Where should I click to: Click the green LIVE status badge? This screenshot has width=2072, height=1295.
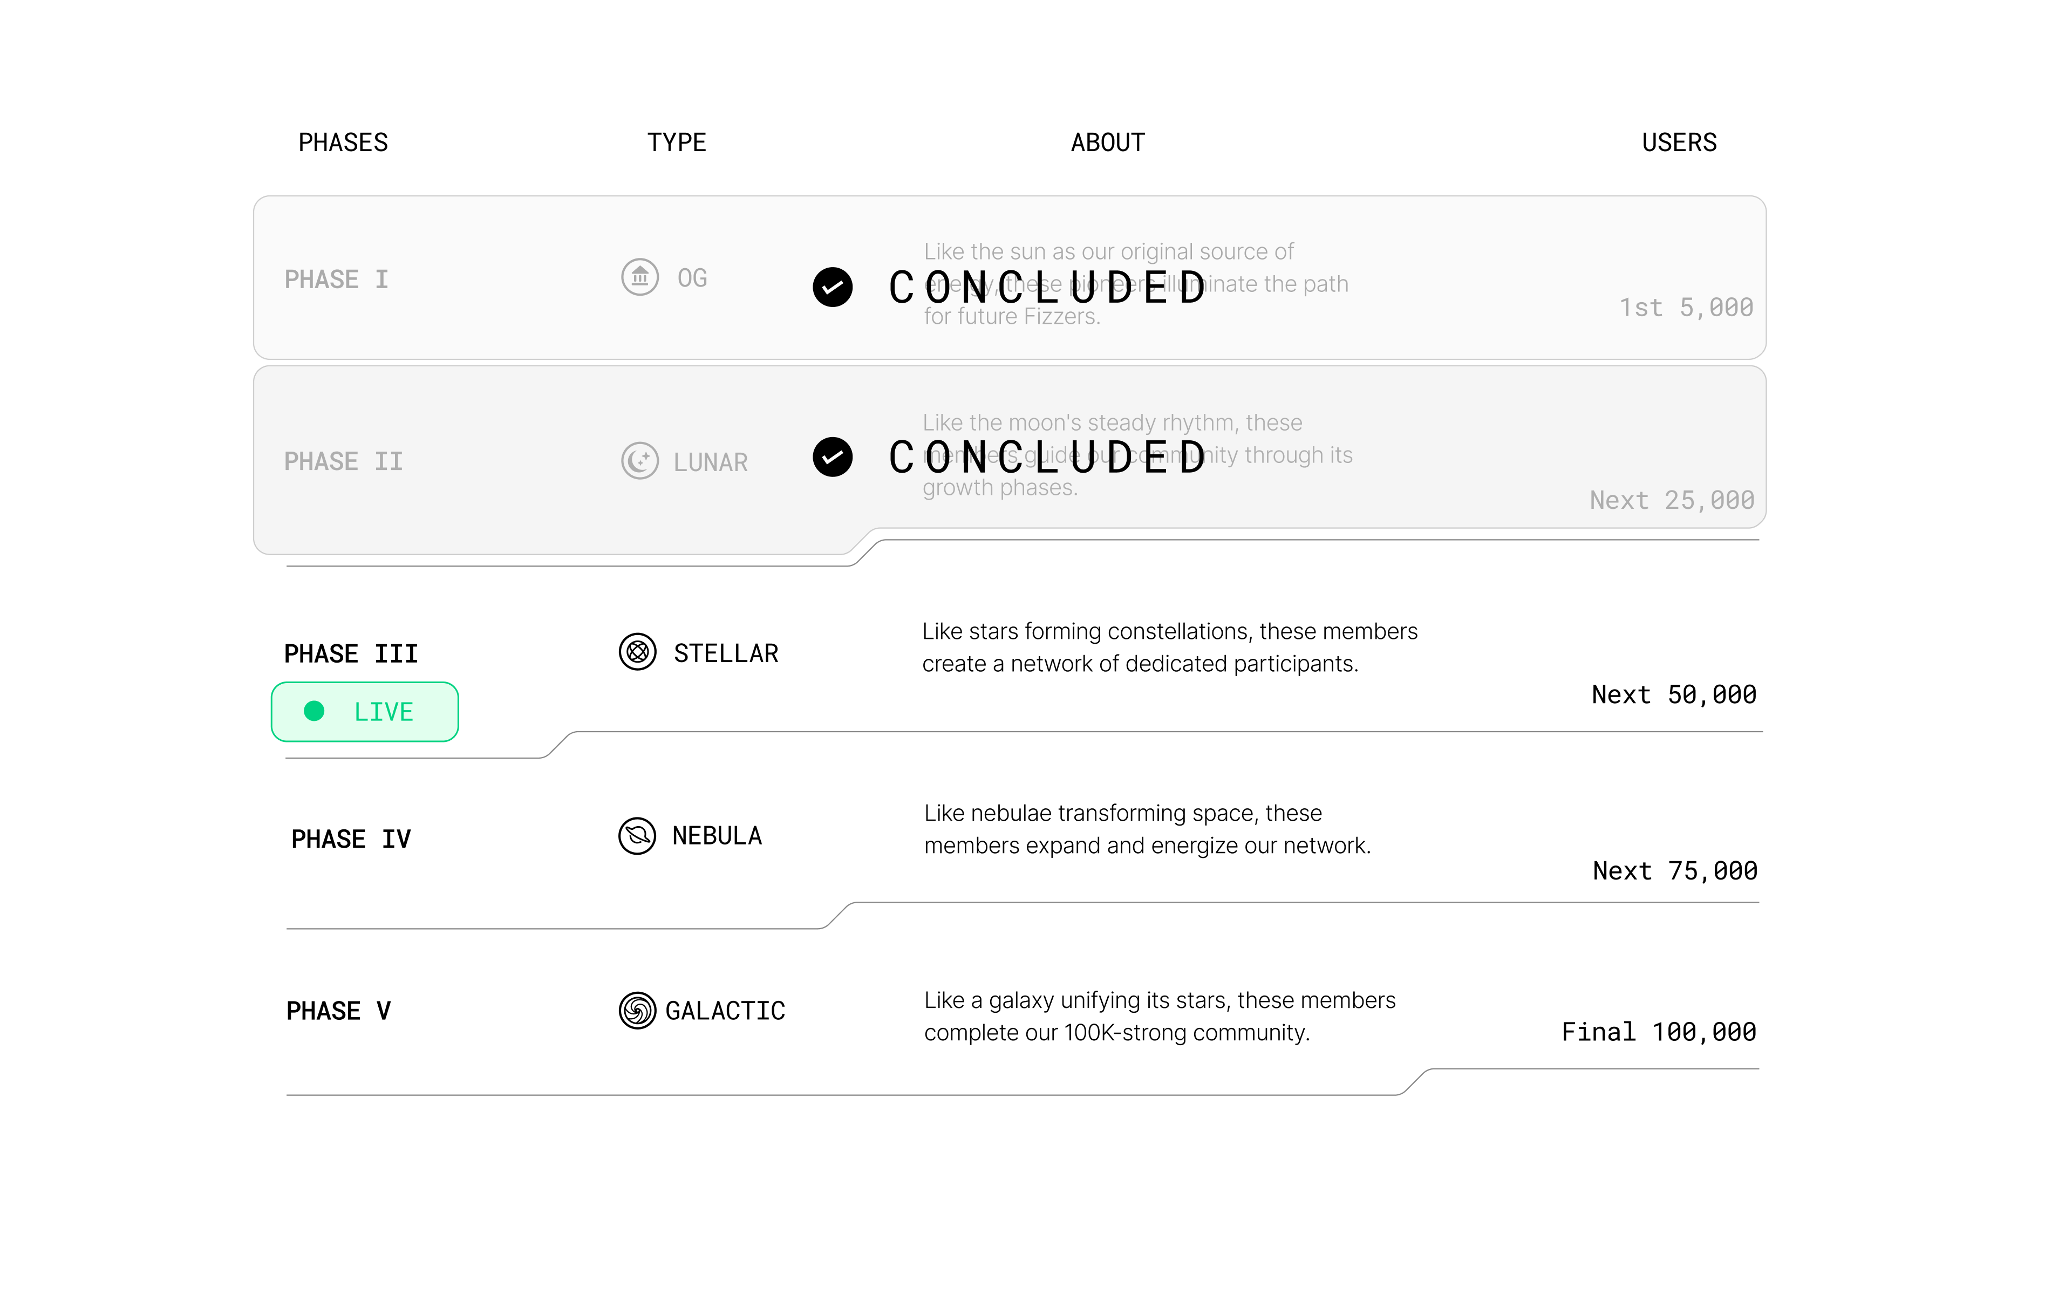coord(365,712)
